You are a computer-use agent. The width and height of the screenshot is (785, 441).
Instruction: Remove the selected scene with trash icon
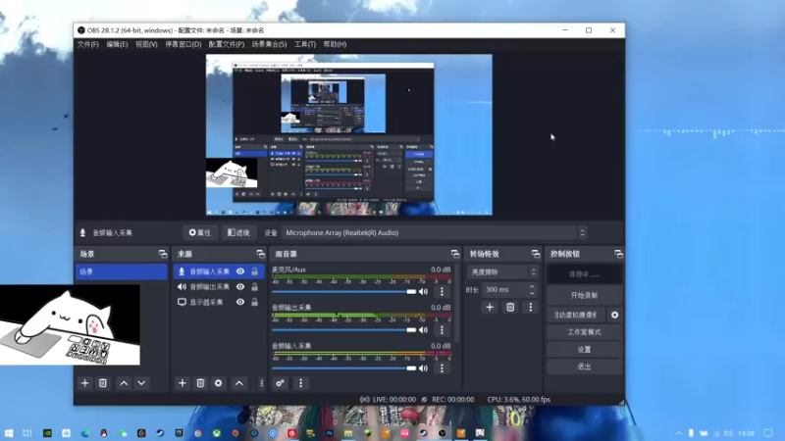coord(103,383)
